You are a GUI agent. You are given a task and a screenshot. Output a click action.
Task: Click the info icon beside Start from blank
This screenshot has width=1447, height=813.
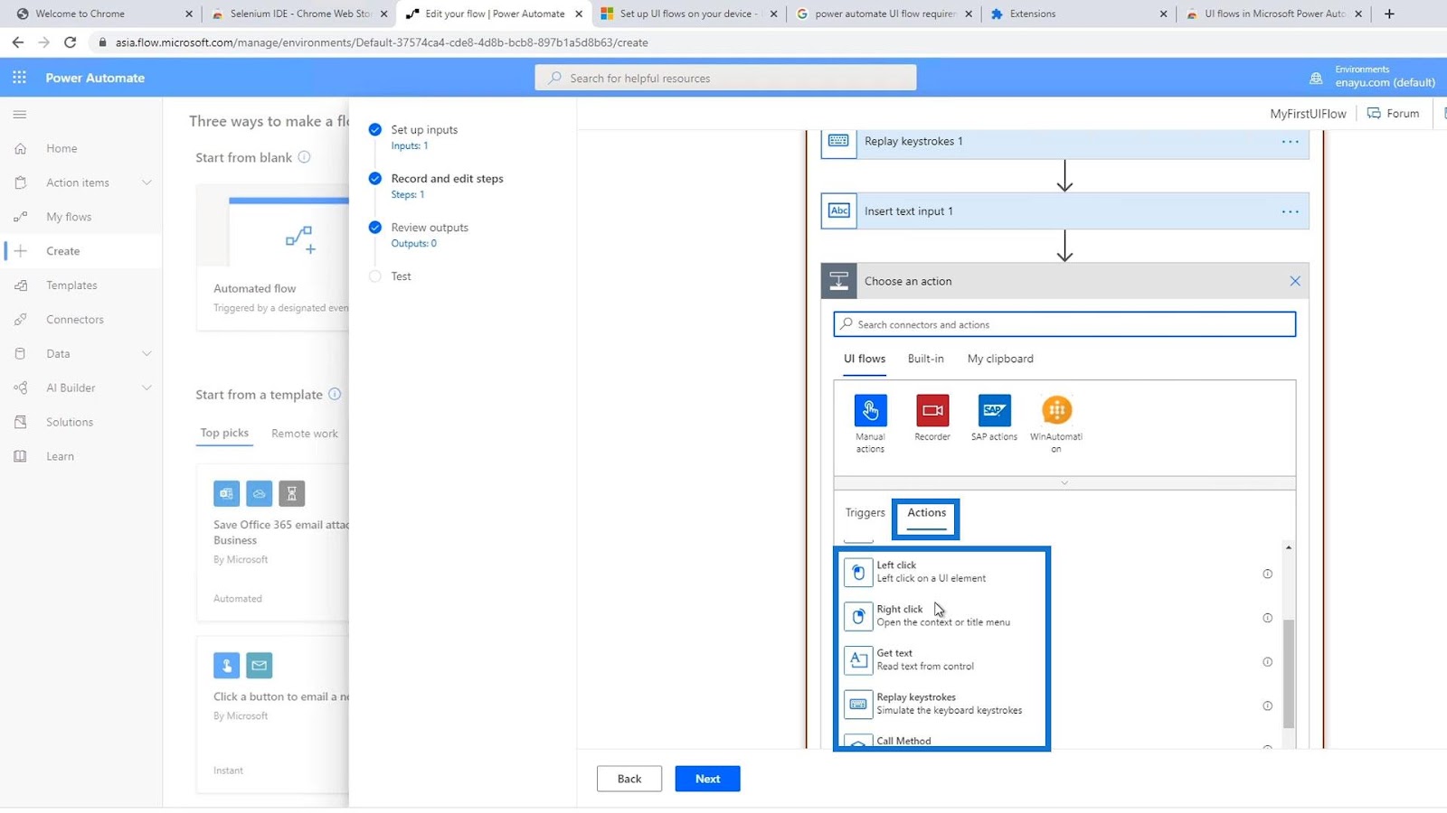305,157
